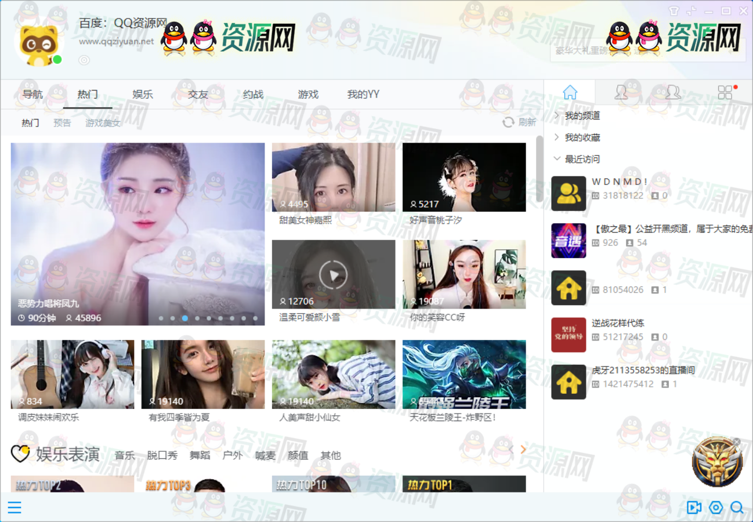This screenshot has height=522, width=753.
Task: Open house icon for 虎牙2113558253的直播间
Action: [x=569, y=382]
